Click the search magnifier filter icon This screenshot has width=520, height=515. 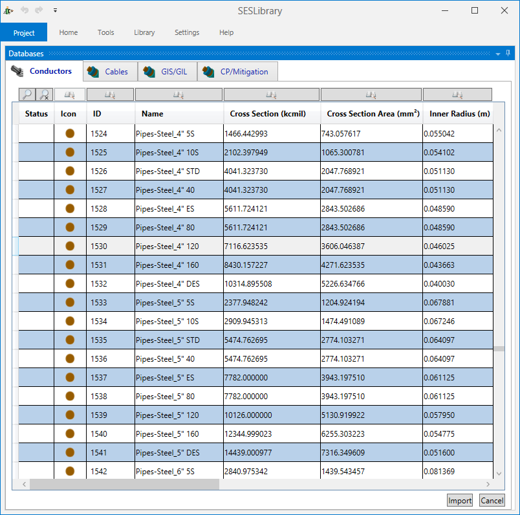[27, 94]
